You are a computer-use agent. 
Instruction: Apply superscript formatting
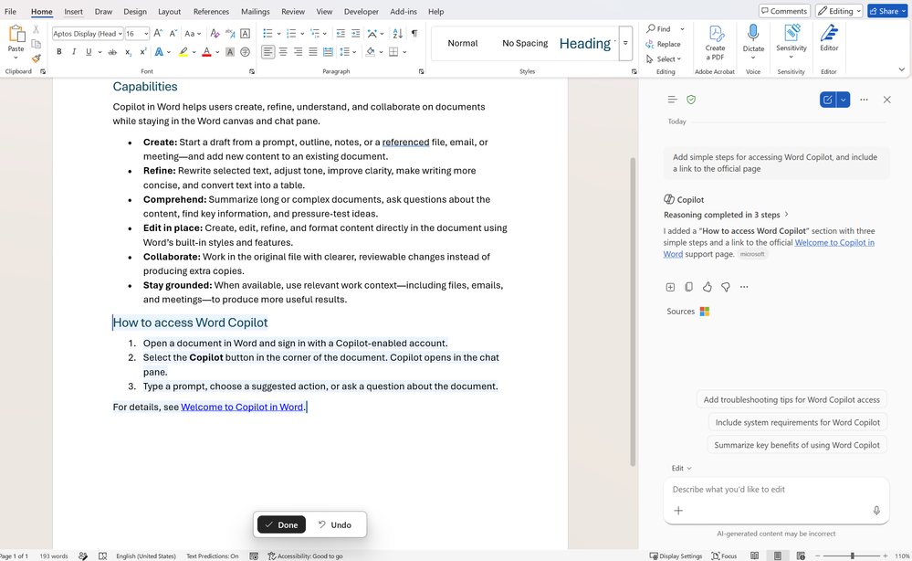pyautogui.click(x=143, y=52)
